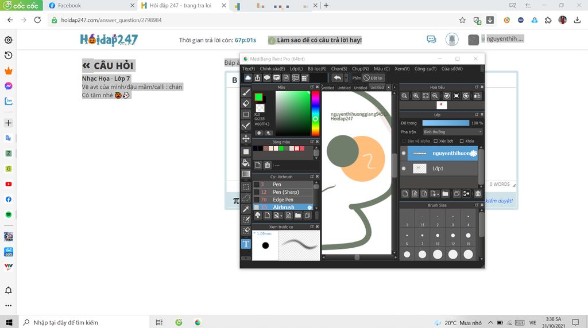Zoom out on the Navigator panel
588x328 pixels.
435,96
